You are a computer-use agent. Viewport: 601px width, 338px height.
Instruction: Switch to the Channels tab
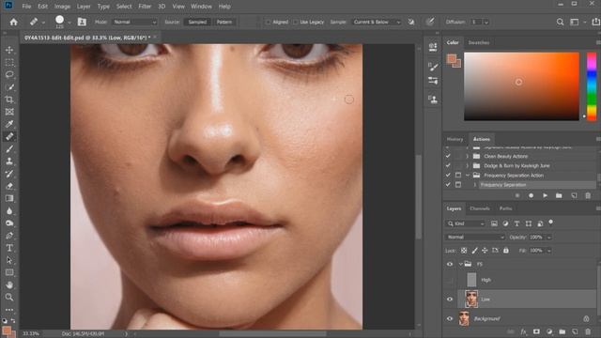click(x=480, y=208)
